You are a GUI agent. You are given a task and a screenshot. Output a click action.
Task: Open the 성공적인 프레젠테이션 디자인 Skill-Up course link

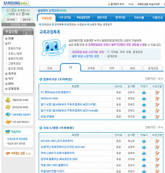(x=63, y=147)
